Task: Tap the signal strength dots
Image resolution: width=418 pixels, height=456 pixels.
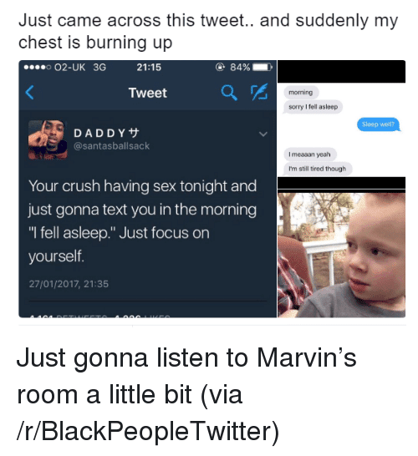Action: pos(38,68)
